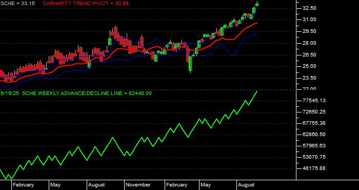Click the CARHARTT TREND PIVOT = 30.68 label
This screenshot has height=190, width=359.
[86, 3]
